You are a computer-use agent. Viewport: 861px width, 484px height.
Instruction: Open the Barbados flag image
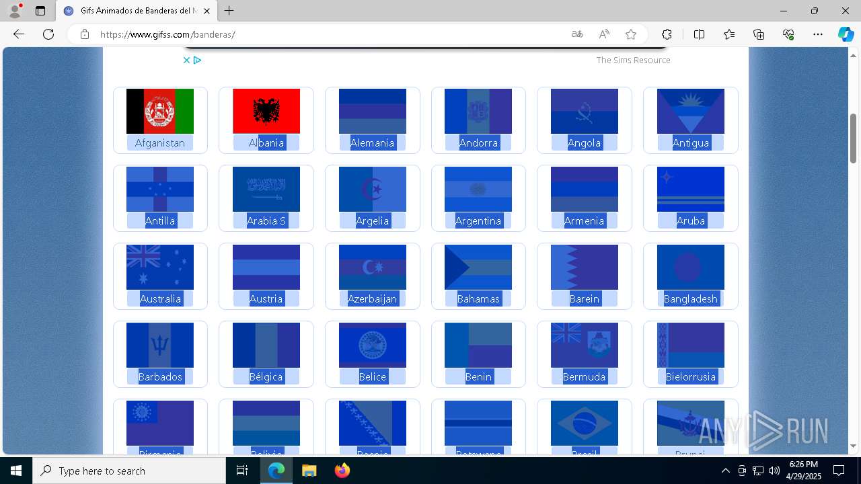160,346
